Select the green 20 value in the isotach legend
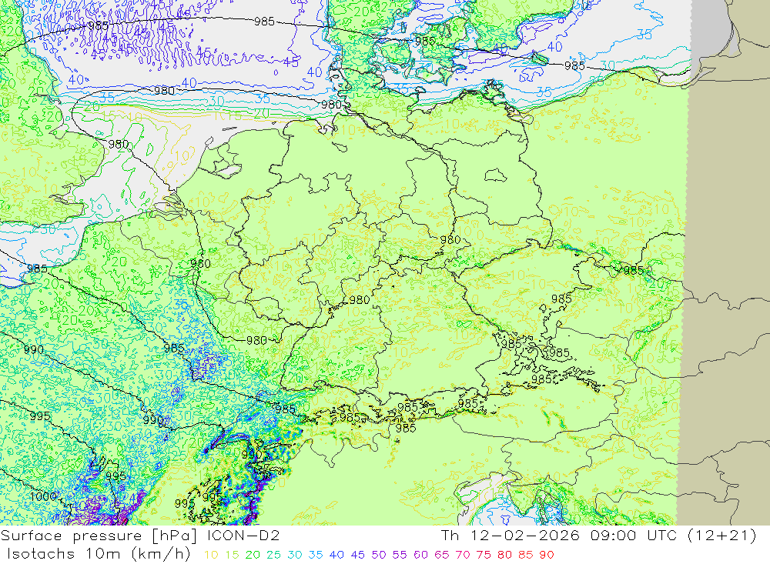The width and height of the screenshot is (770, 564). [253, 556]
